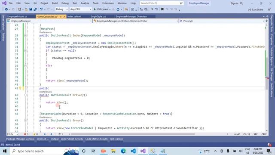Open Visual Studio Code from the taskbar
The width and height of the screenshot is (275, 155).
tap(133, 151)
